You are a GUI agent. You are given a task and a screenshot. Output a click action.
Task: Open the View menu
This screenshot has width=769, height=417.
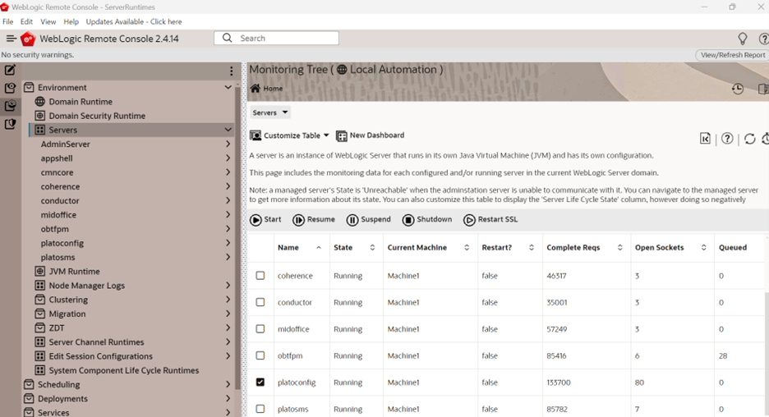tap(48, 21)
